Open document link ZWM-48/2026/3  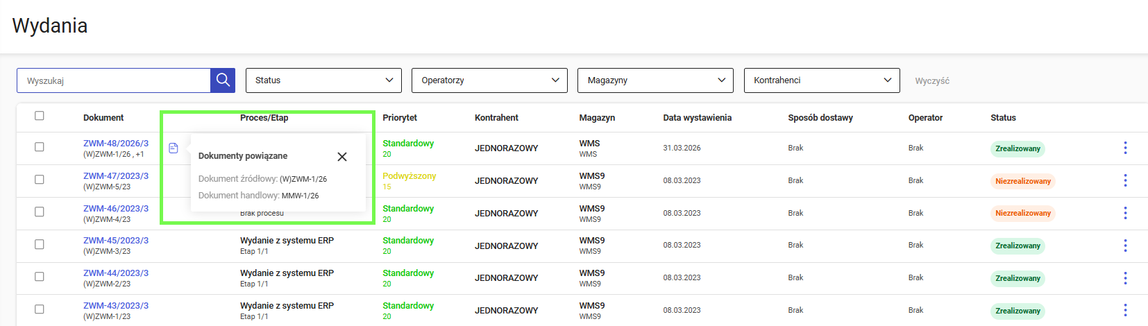(x=116, y=144)
